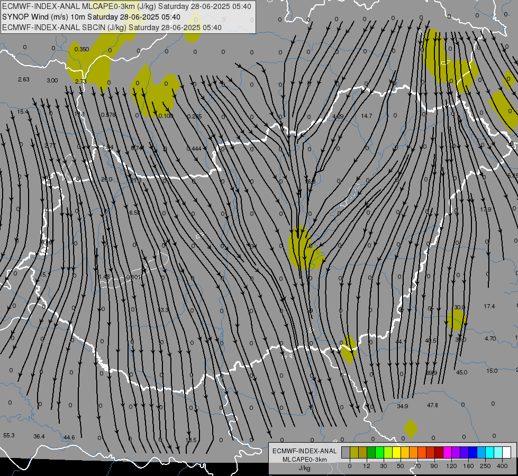Click the map value 14.7
The height and width of the screenshot is (476, 518).
(x=367, y=116)
